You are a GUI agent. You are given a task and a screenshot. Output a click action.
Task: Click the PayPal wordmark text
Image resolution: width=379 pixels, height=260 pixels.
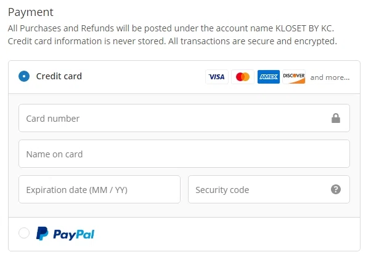click(73, 234)
